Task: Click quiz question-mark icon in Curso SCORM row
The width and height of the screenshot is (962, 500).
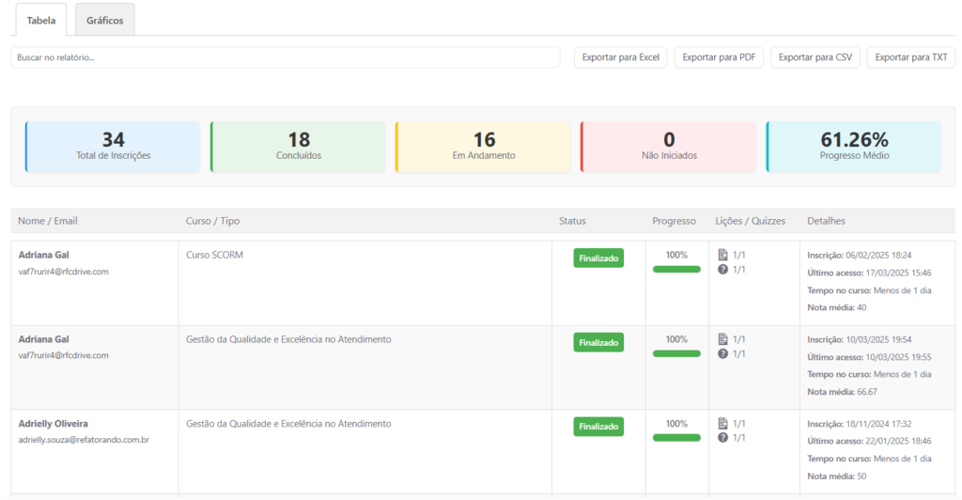Action: pyautogui.click(x=722, y=270)
